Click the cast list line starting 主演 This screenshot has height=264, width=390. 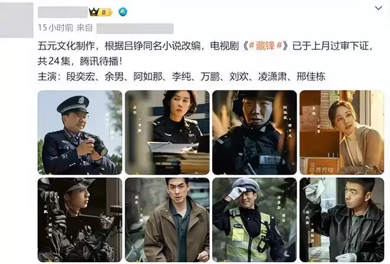point(181,77)
